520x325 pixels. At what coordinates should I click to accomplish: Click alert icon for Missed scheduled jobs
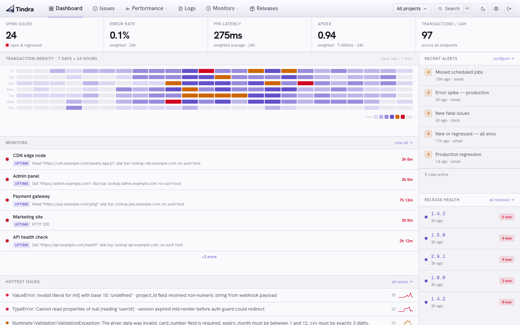(428, 72)
